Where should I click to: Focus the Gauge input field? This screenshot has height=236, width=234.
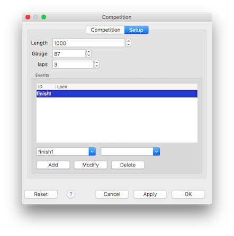(69, 54)
